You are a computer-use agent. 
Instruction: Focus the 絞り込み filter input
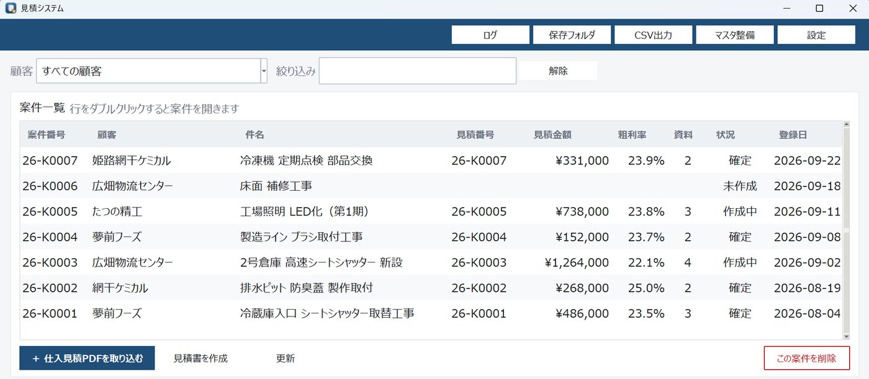pyautogui.click(x=418, y=71)
